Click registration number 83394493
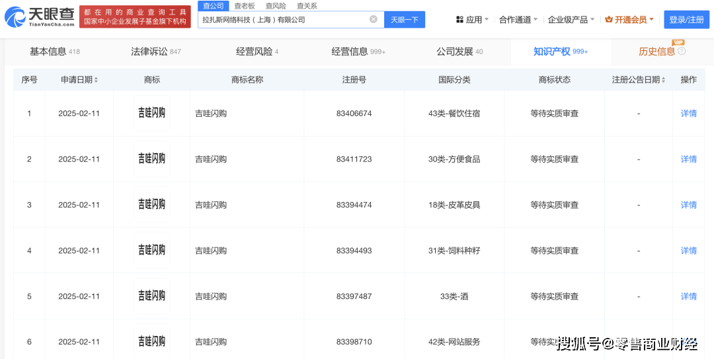Screen dimensions: 714x359 (354, 250)
